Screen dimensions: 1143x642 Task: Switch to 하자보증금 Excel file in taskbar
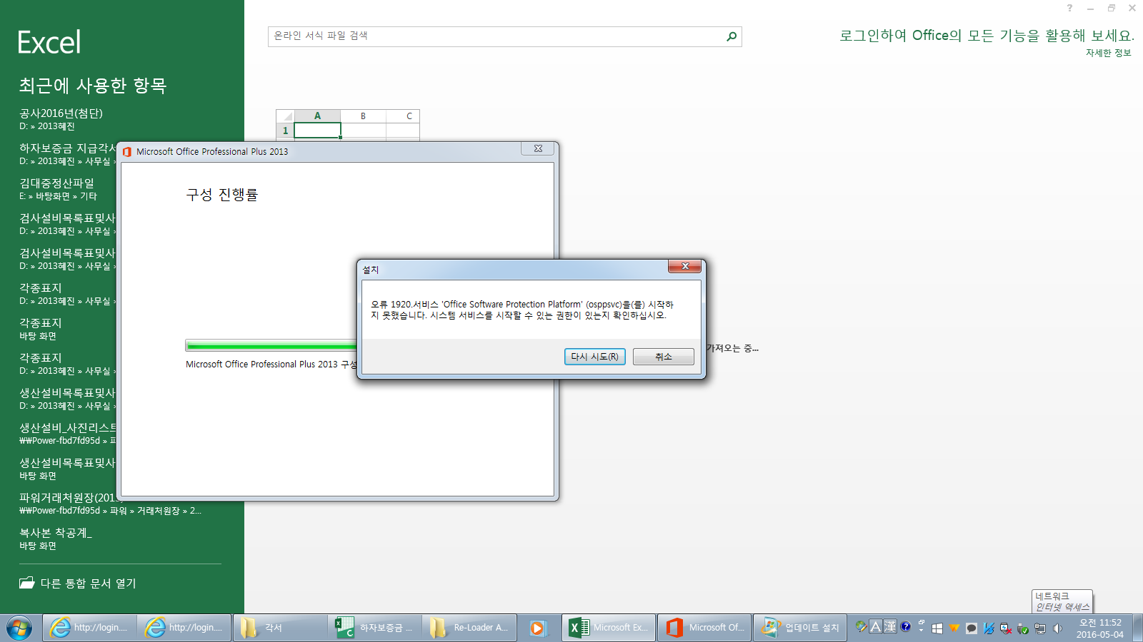(374, 628)
